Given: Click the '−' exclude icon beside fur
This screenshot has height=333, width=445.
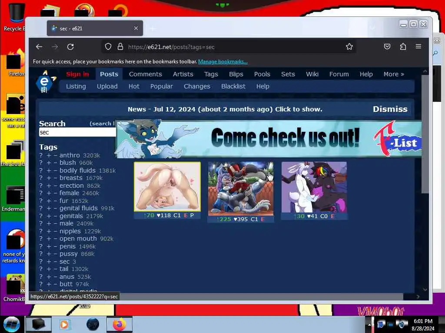Looking at the screenshot, I should (x=55, y=201).
